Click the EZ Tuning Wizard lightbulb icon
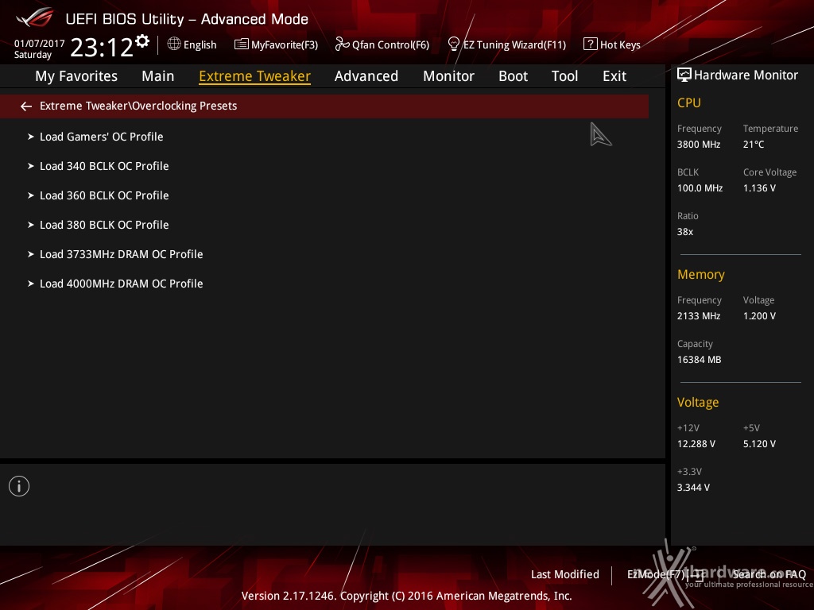This screenshot has width=814, height=610. [x=453, y=44]
